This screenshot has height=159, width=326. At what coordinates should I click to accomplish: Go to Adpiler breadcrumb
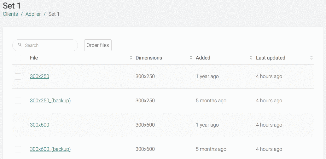coord(33,14)
